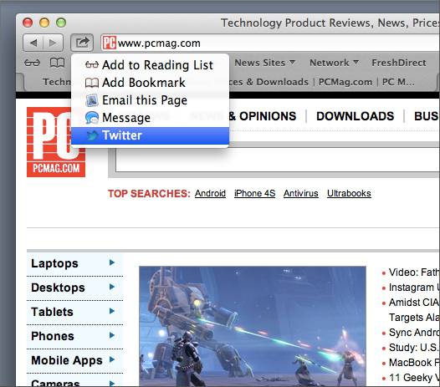
Task: Open the Network bookmarks dropdown
Action: (x=334, y=63)
